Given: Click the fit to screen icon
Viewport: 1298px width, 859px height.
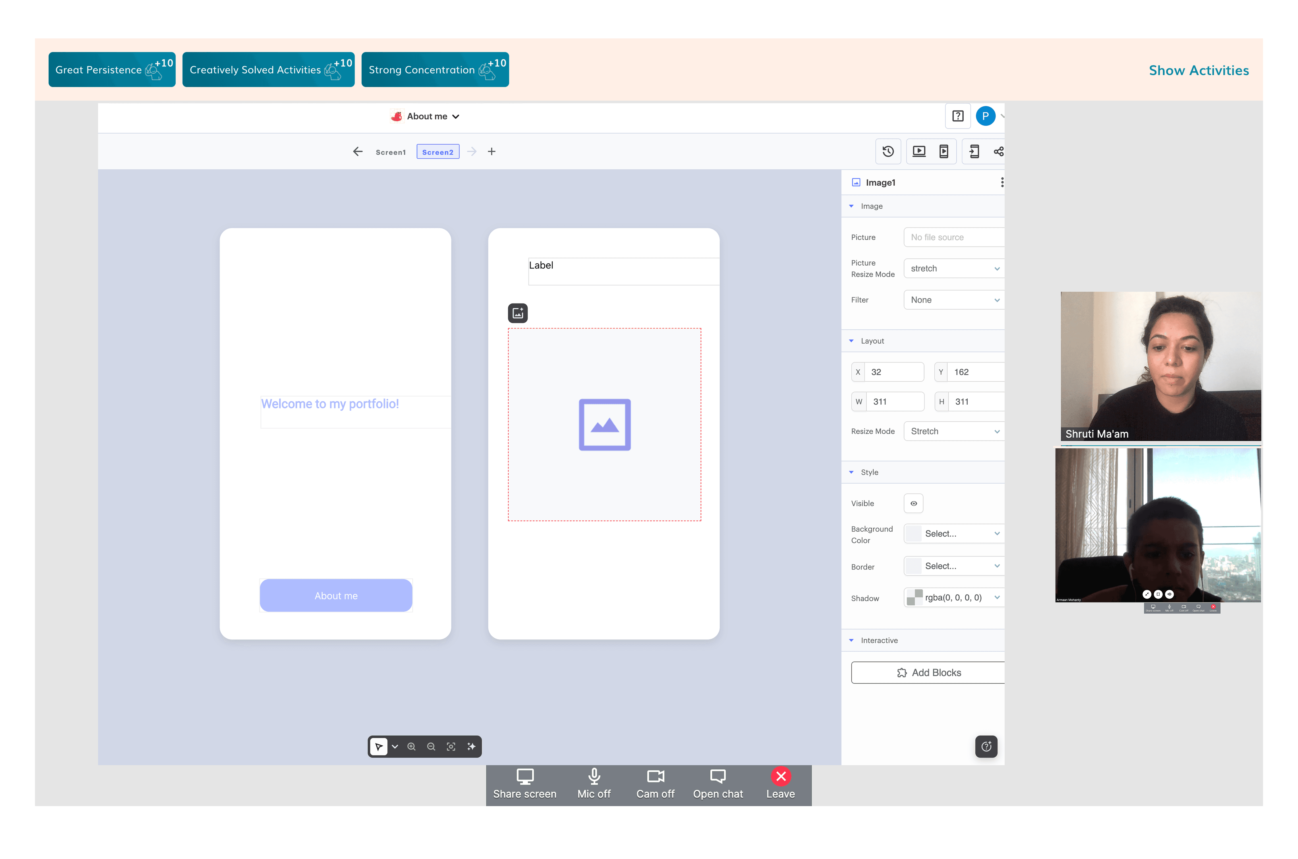Looking at the screenshot, I should pyautogui.click(x=451, y=747).
